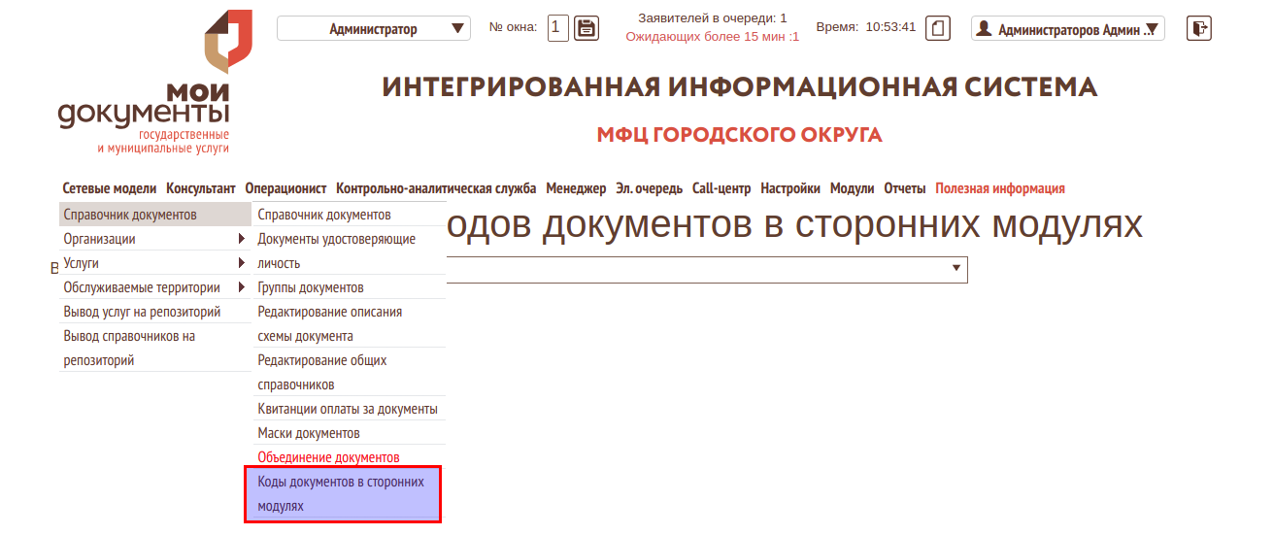
Task: Expand Обслуживаемые территории submenu
Action: (x=155, y=287)
